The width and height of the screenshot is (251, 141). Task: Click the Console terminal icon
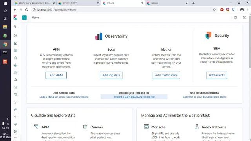(146, 127)
